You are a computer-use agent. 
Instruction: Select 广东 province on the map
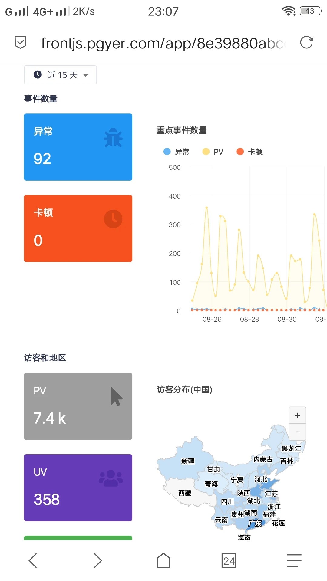[x=255, y=523]
